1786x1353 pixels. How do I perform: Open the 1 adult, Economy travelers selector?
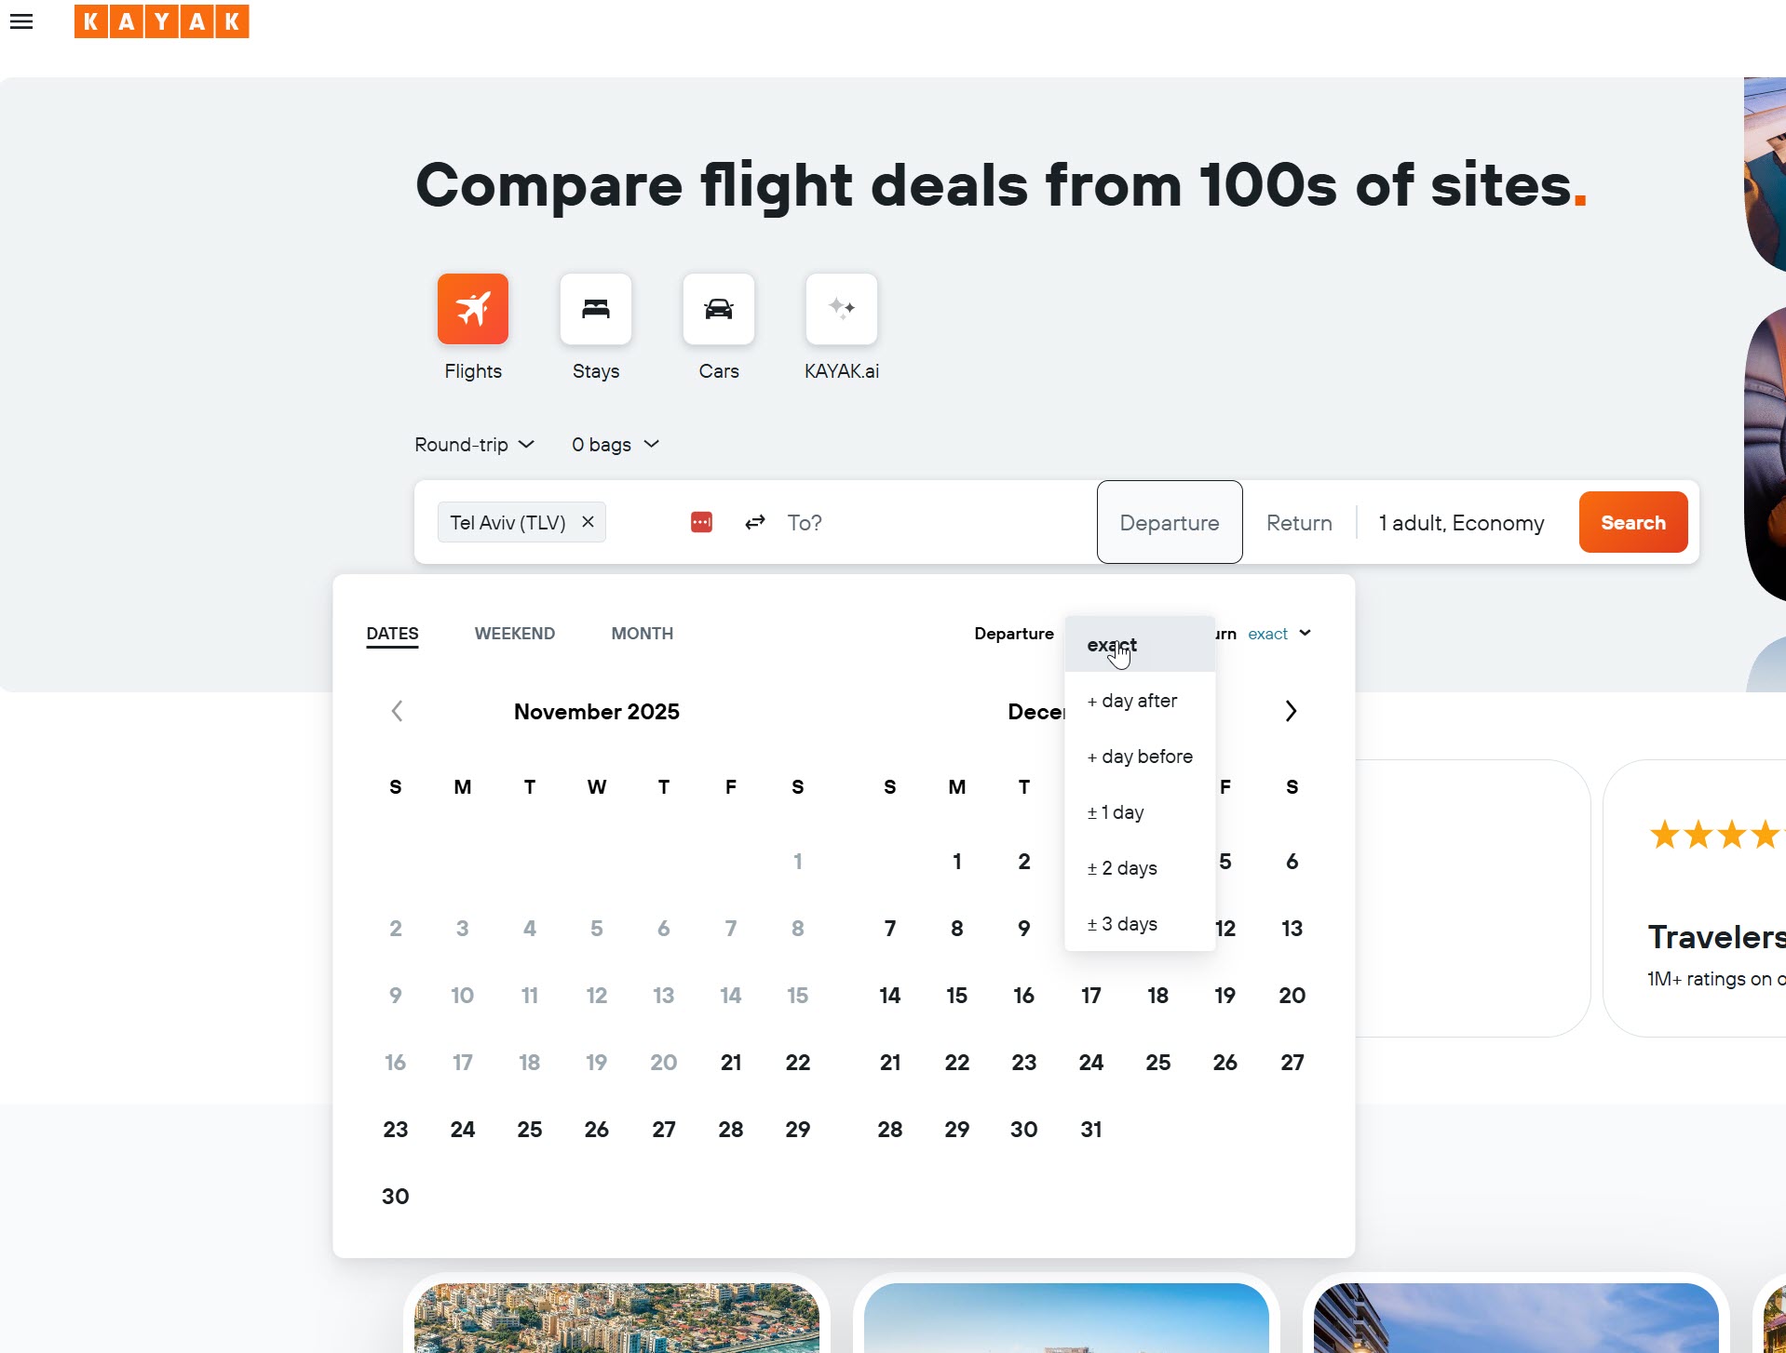point(1461,523)
